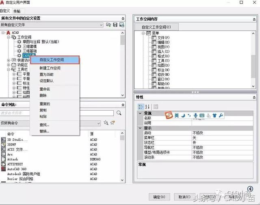Screen dimensions: 260x205
Task: Select 文件(F) menu in workspace contents
Action: (x=163, y=38)
